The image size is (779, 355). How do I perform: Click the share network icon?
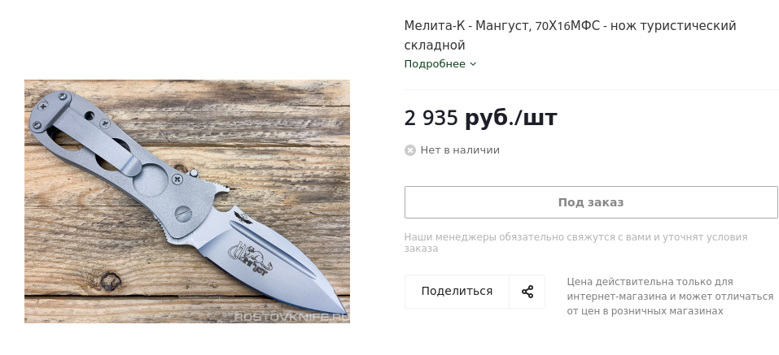[x=527, y=292]
